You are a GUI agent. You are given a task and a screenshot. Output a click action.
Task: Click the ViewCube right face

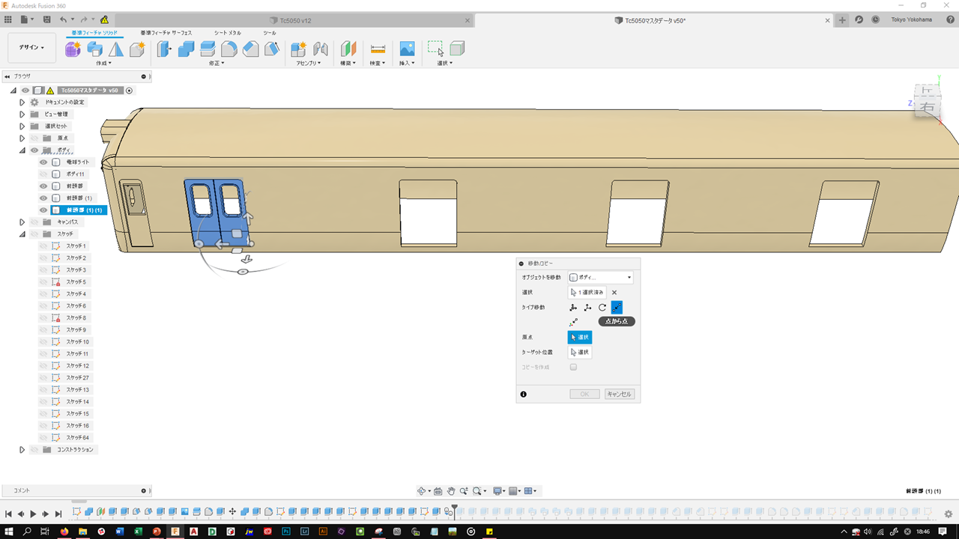[x=928, y=106]
